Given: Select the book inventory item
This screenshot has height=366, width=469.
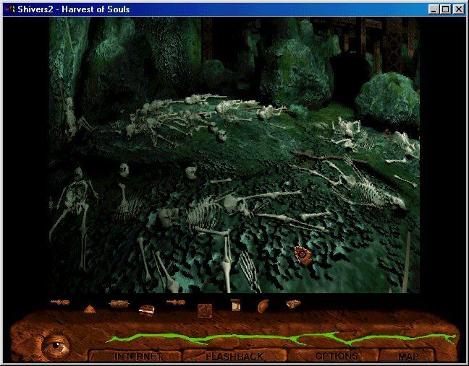Looking at the screenshot, I should 147,309.
